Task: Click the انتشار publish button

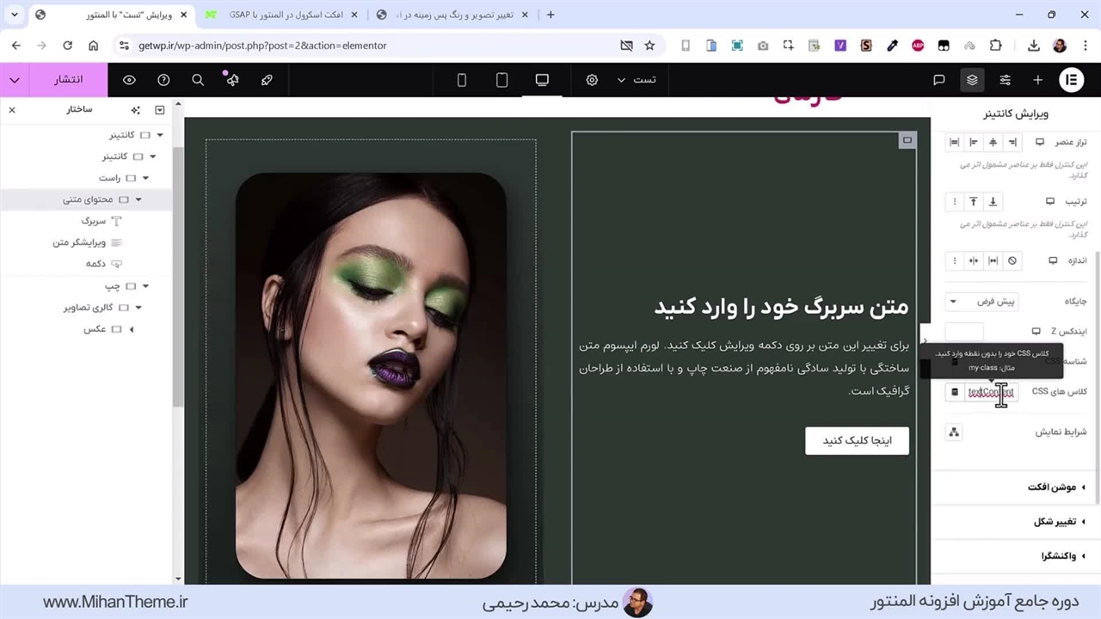Action: (x=69, y=80)
